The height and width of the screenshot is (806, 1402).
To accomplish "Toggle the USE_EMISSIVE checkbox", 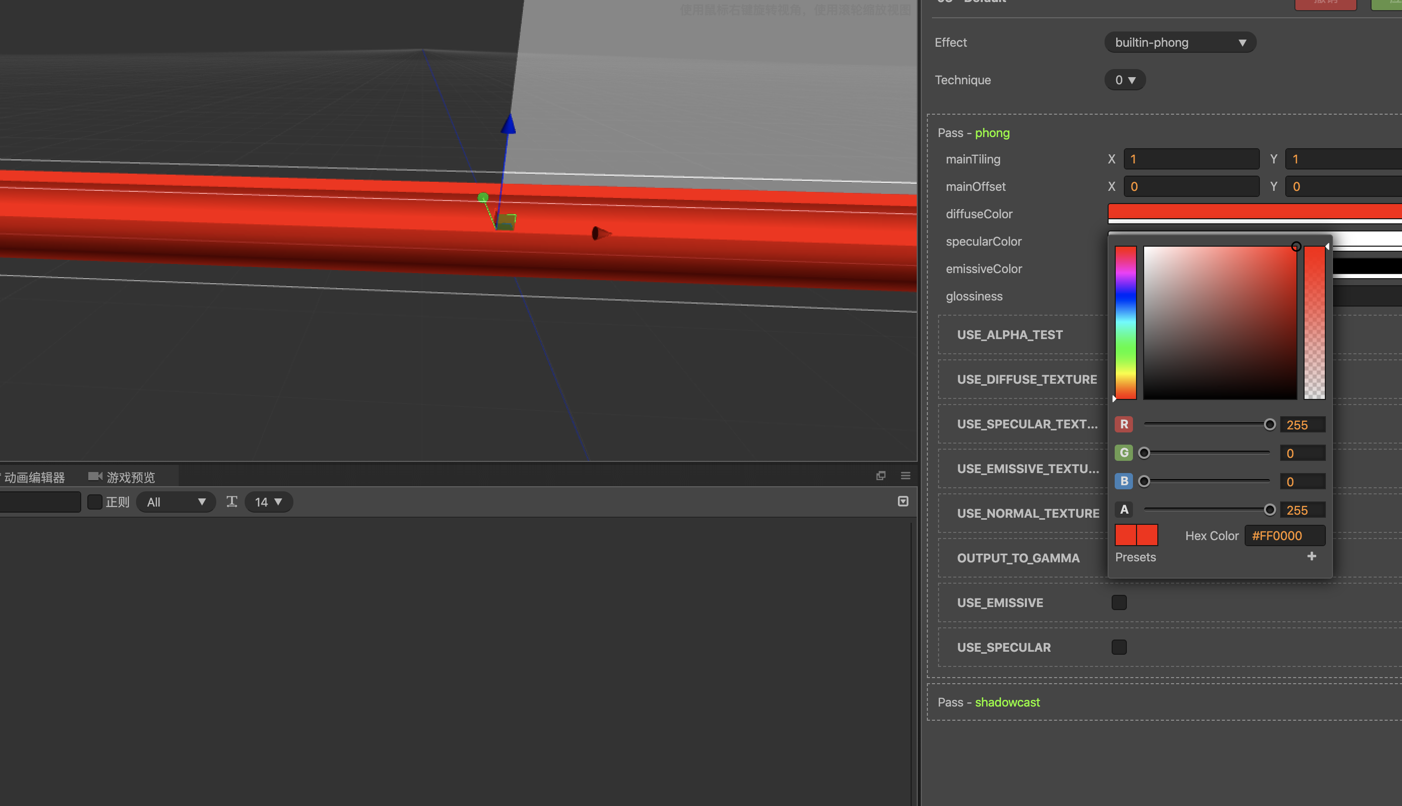I will tap(1119, 602).
